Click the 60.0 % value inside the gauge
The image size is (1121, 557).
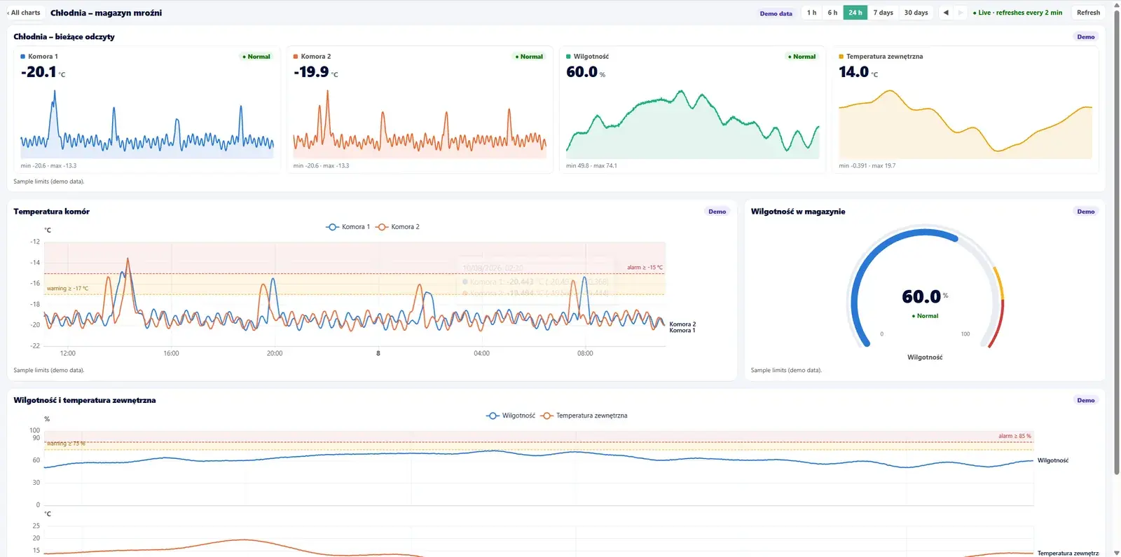tap(924, 297)
